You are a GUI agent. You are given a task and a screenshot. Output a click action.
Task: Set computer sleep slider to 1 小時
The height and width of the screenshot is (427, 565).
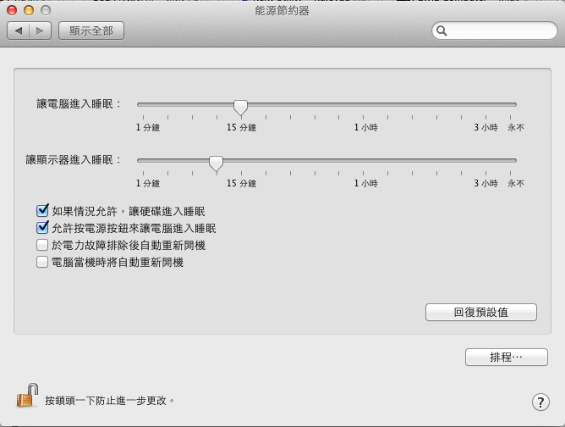[x=363, y=105]
